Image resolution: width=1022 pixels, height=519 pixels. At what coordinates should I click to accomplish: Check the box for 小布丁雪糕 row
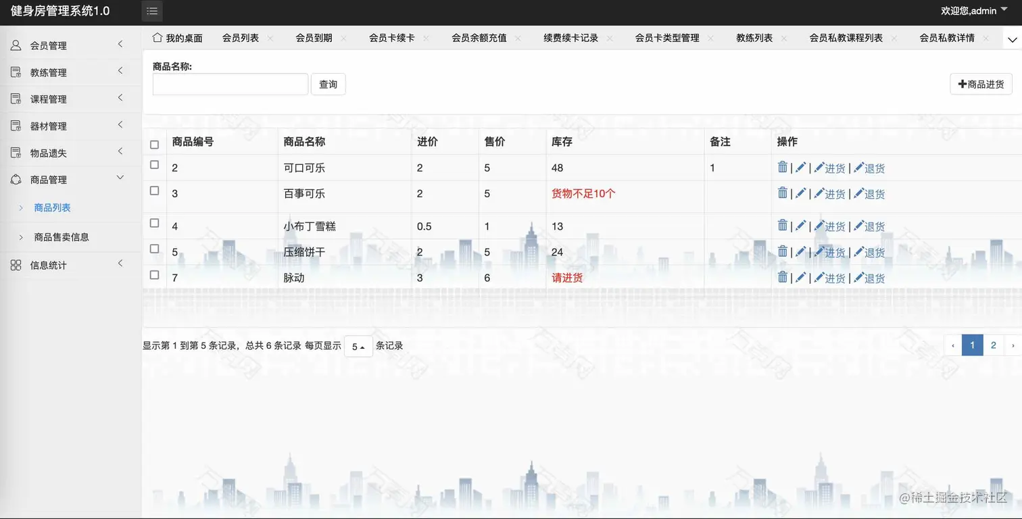pyautogui.click(x=154, y=223)
